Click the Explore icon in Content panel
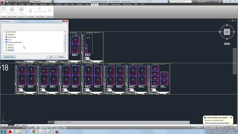This screenshot has width=238, height=134. (3, 9)
